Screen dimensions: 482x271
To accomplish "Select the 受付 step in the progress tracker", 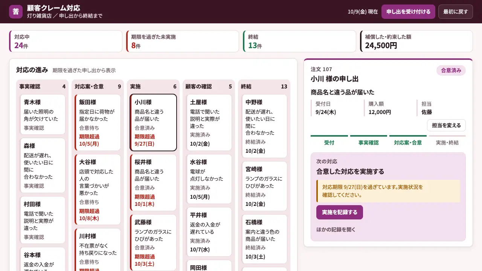I will (329, 141).
